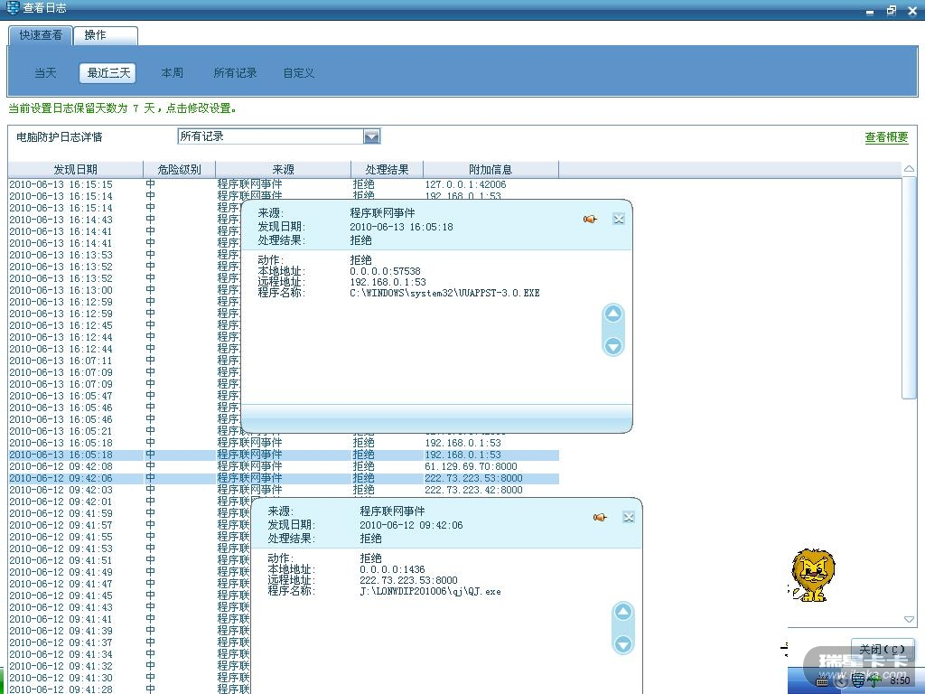
Task: Click the 8:50 taskbar clock
Action: pos(900,680)
